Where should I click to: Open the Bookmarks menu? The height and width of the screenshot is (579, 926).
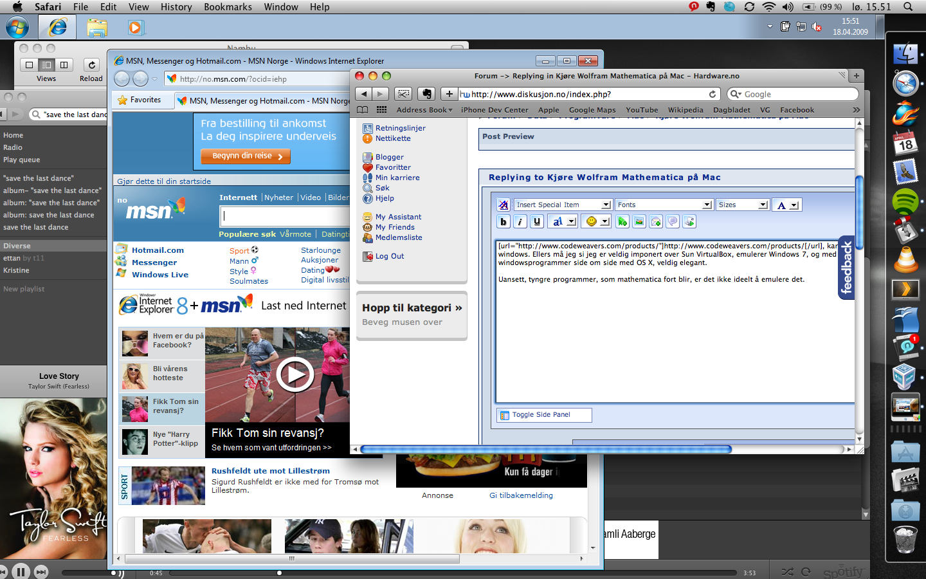(x=228, y=6)
